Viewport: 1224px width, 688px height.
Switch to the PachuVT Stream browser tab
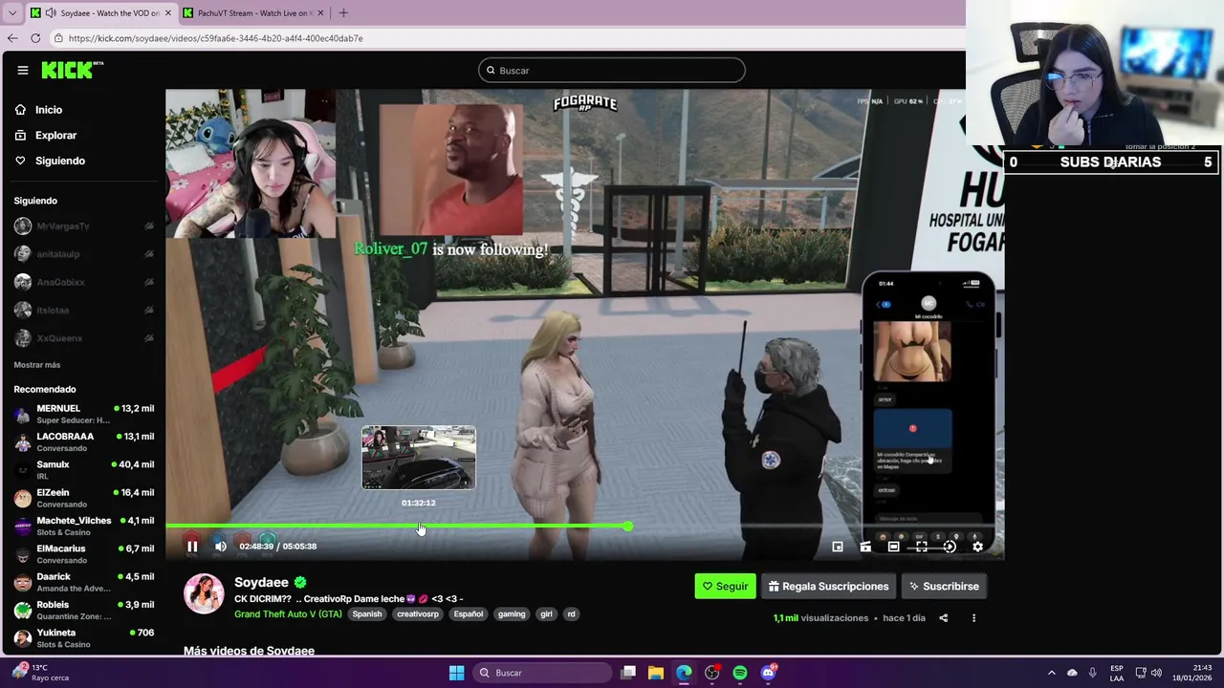point(253,13)
